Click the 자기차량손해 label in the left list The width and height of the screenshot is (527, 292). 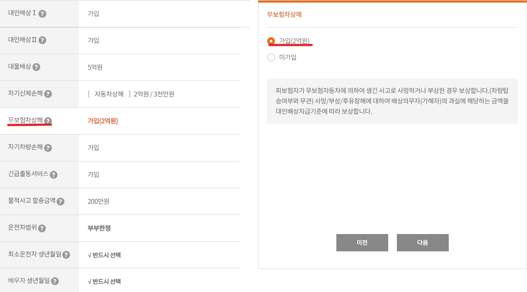(25, 147)
